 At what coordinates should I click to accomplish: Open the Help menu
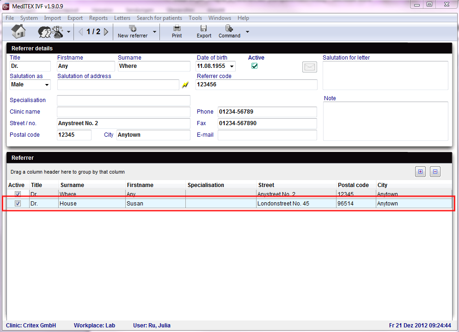(x=243, y=18)
